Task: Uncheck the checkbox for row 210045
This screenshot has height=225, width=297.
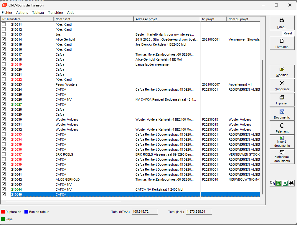Action: (4, 194)
